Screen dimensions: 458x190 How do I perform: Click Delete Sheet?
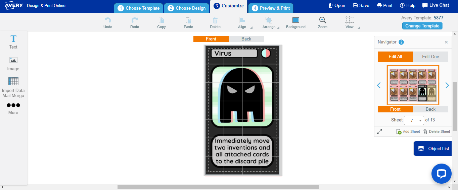coord(437,132)
